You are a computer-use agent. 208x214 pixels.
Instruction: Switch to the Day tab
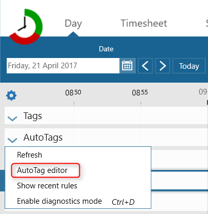pyautogui.click(x=73, y=24)
